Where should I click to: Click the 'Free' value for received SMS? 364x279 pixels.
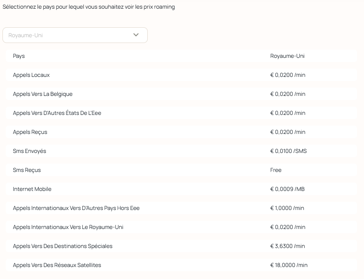[276, 170]
